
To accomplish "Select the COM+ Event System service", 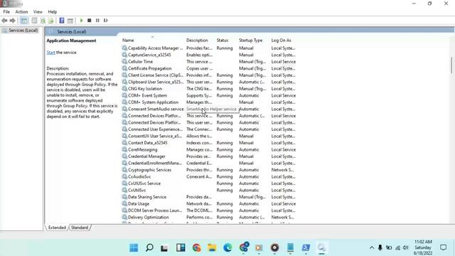I will point(208,95).
